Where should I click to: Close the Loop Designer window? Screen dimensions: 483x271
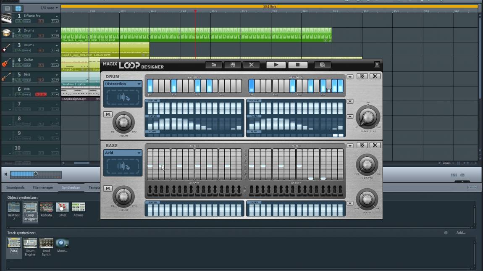coord(377,64)
